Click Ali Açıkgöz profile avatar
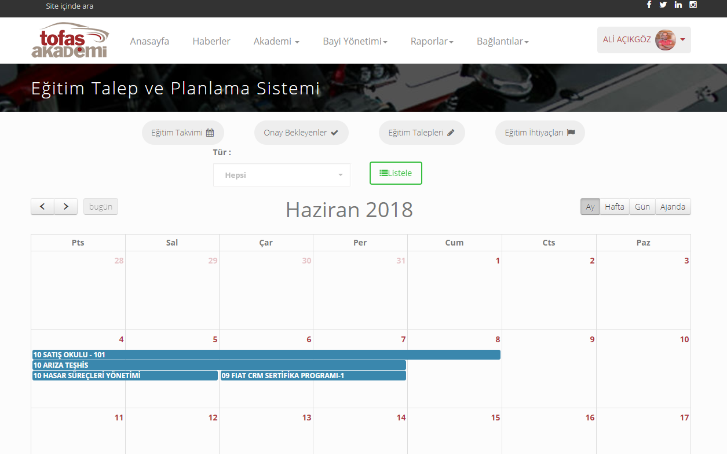This screenshot has height=454, width=727. [666, 40]
